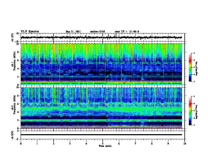Click the "-7" label on ch.2 color scale
The image size is (208, 161).
(194, 125)
